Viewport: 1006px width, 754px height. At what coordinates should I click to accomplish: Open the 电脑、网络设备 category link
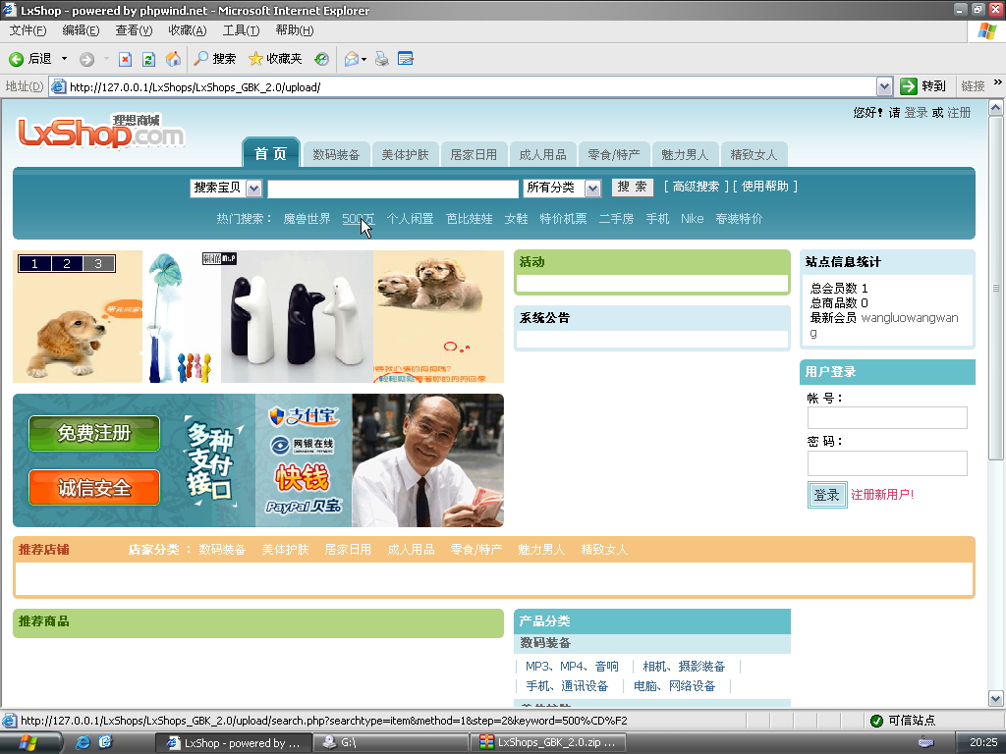674,686
